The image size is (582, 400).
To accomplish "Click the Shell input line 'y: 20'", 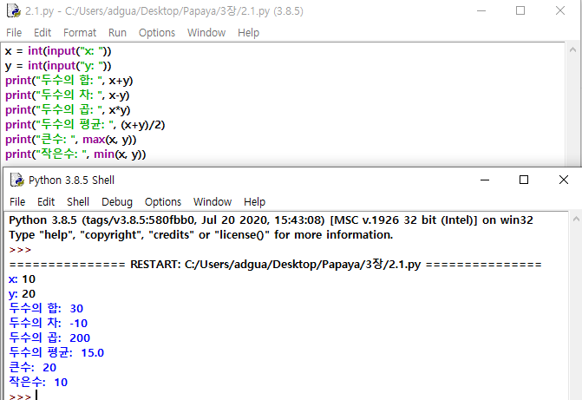I will [22, 294].
